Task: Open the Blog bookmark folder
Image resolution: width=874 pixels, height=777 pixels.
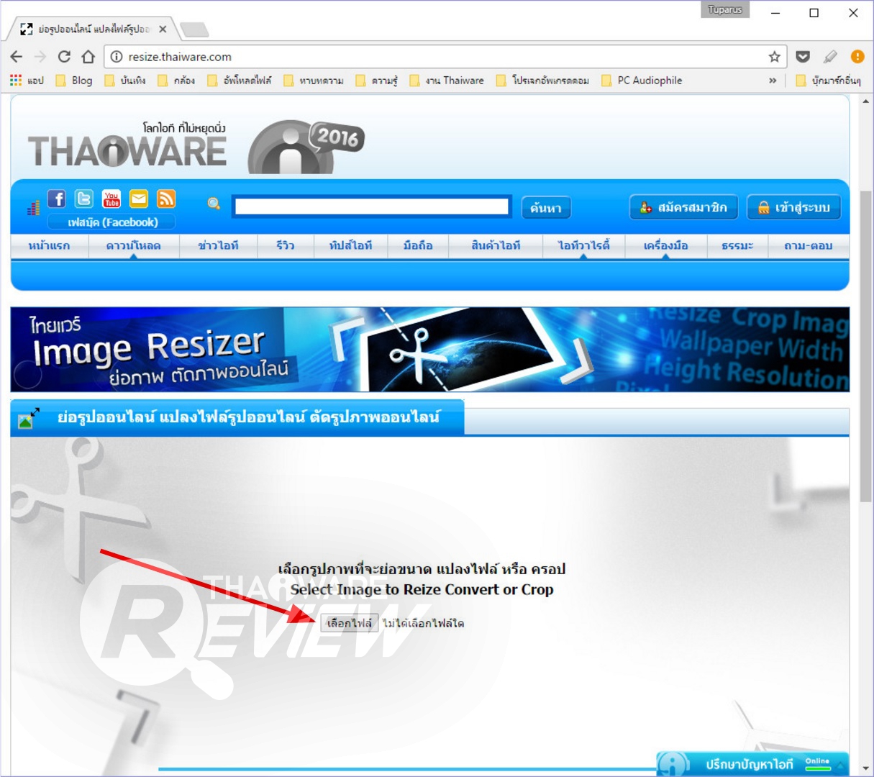Action: pyautogui.click(x=74, y=81)
